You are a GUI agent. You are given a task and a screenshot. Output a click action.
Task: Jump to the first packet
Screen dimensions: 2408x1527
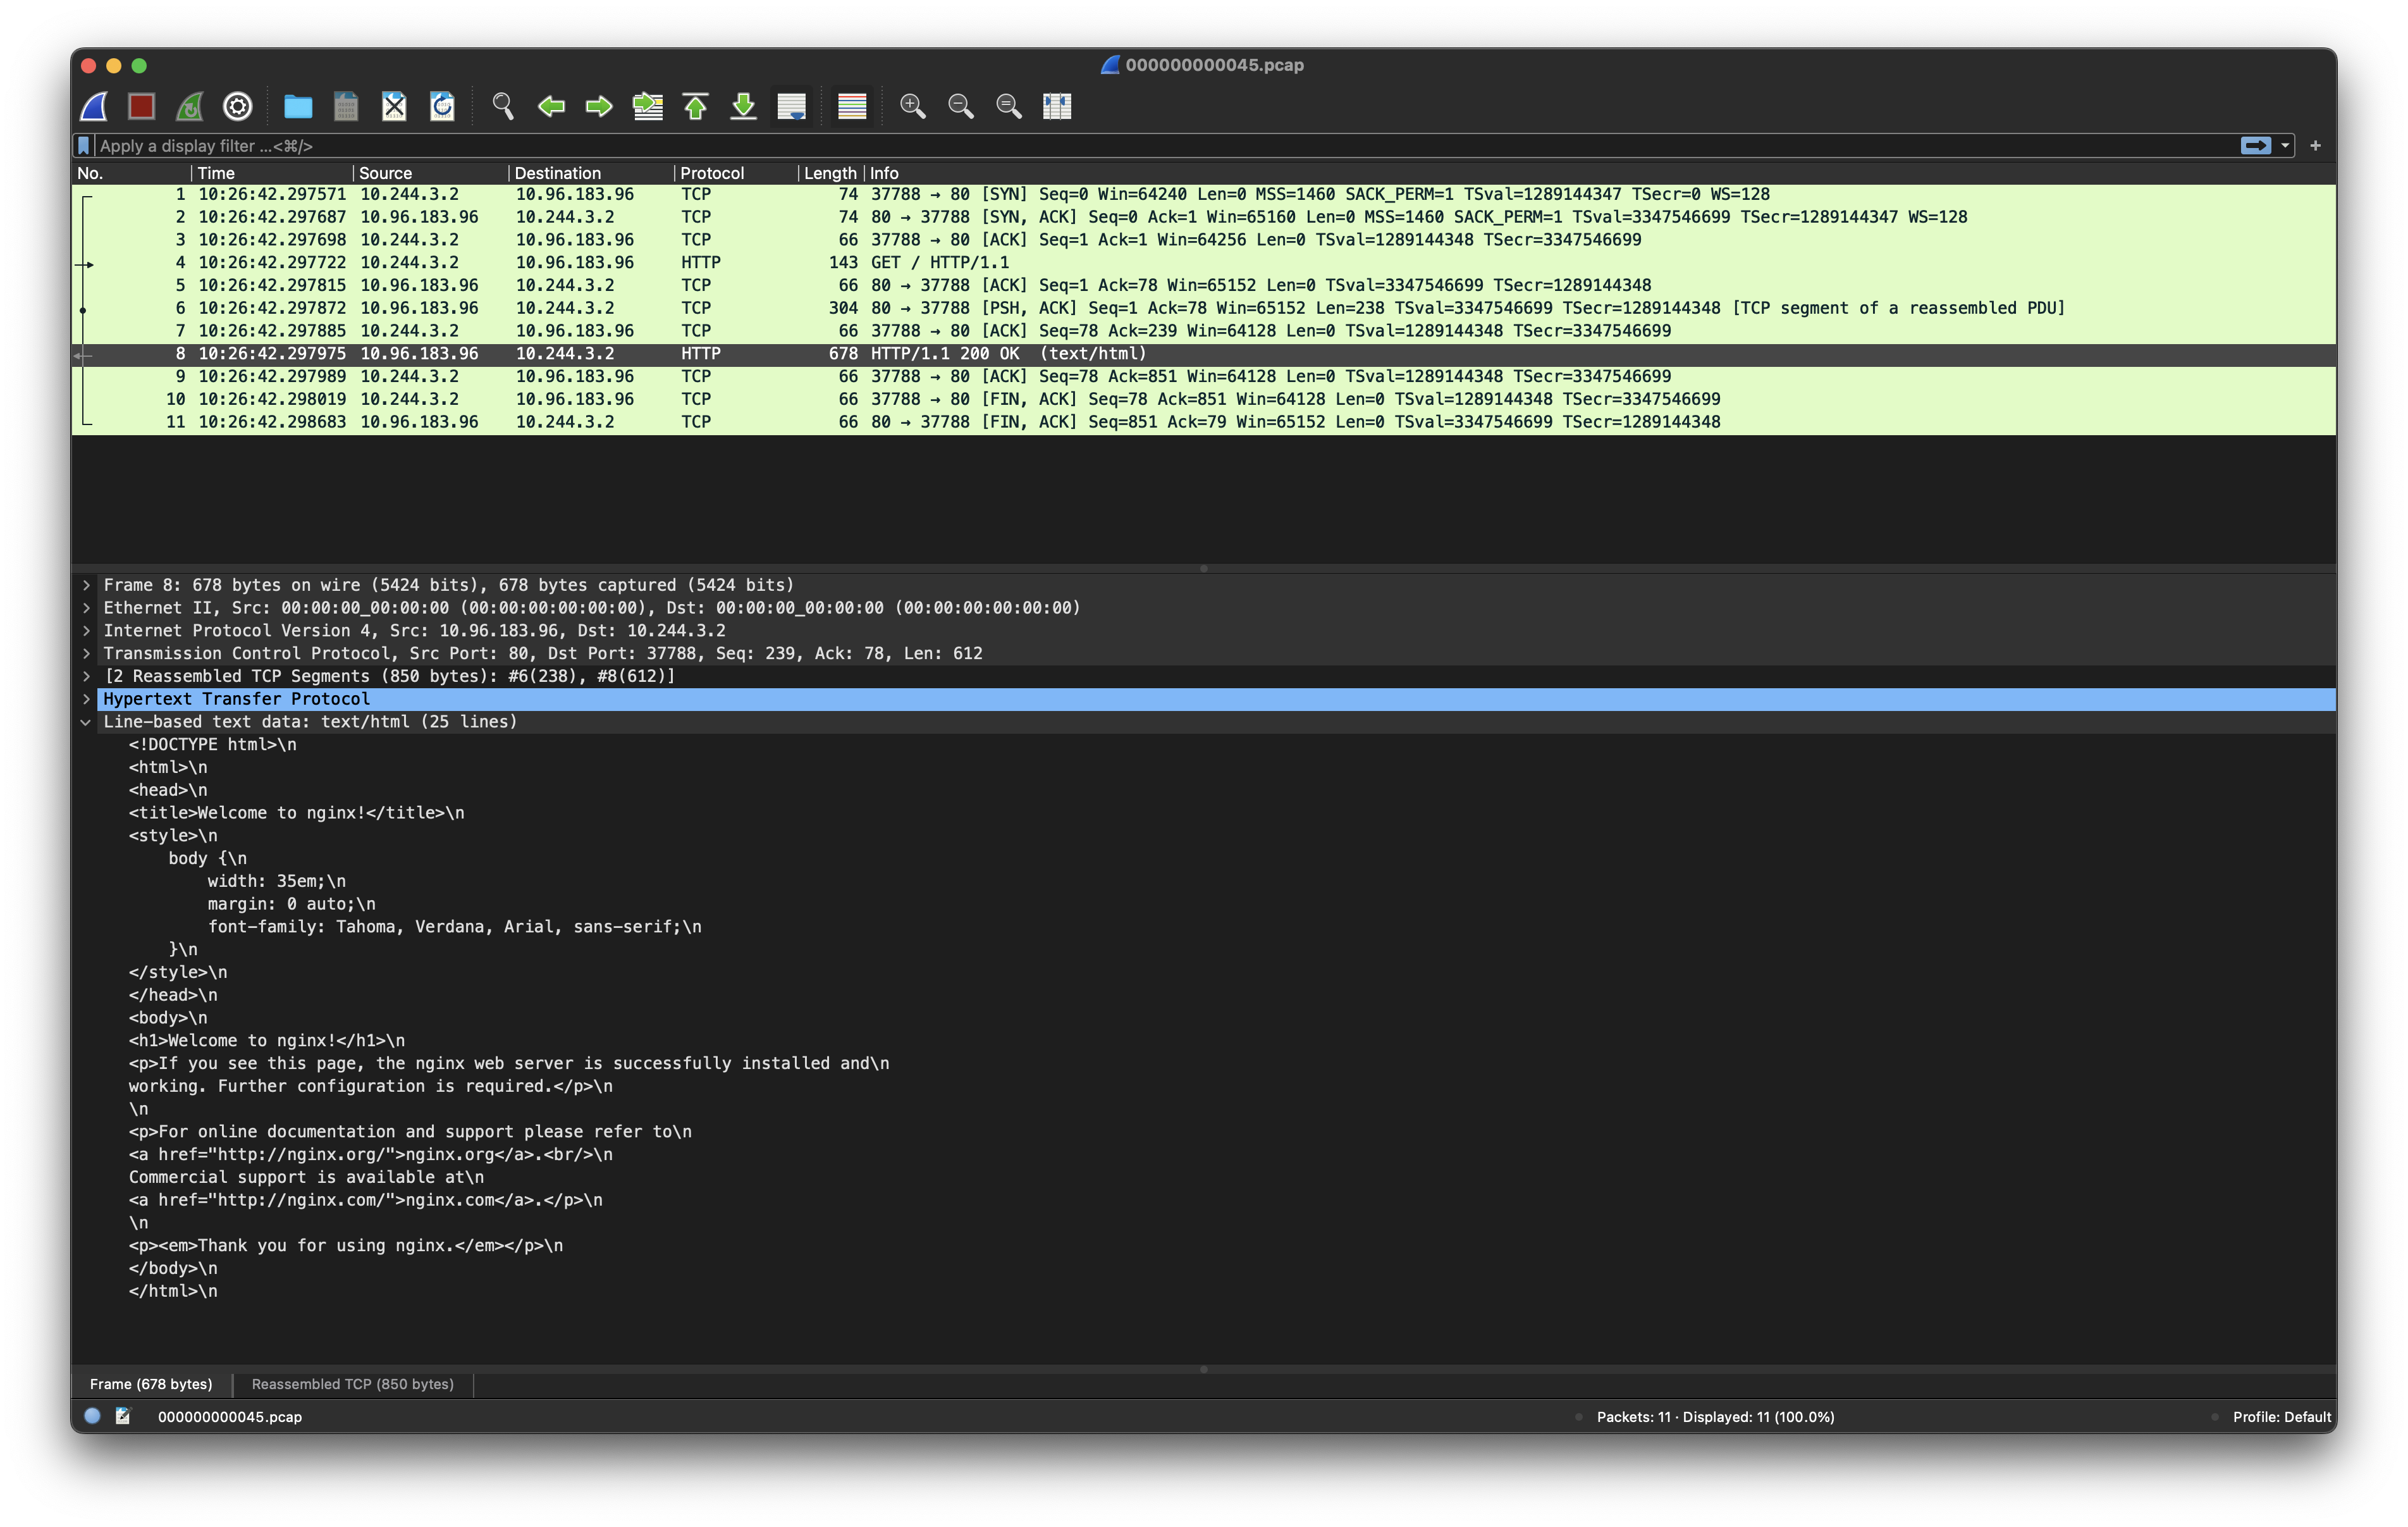click(x=696, y=106)
